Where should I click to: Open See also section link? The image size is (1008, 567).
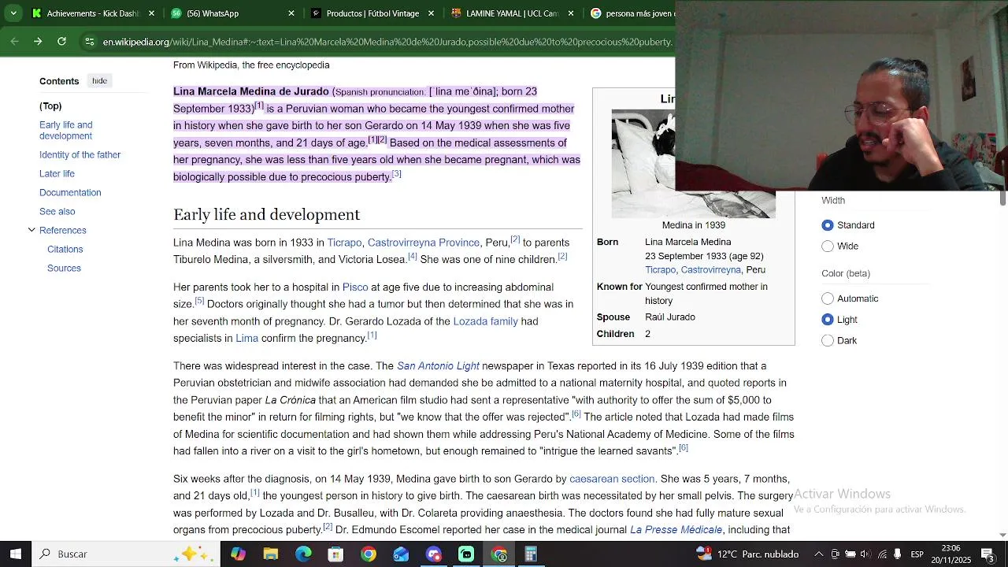point(57,211)
